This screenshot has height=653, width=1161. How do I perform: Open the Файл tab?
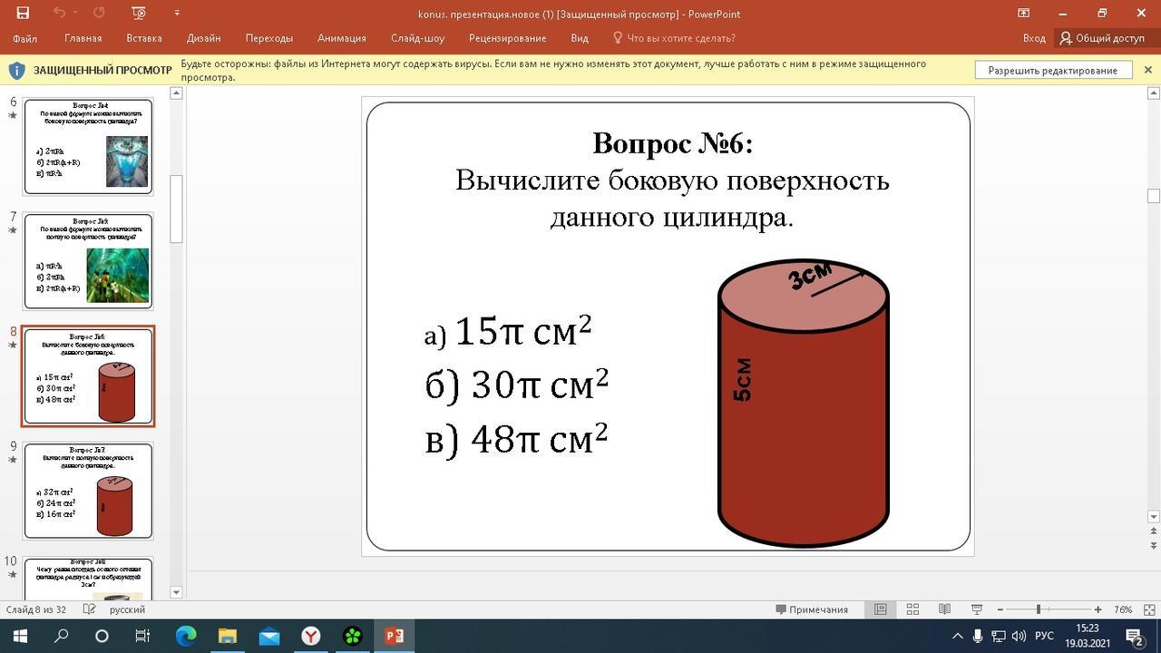[24, 38]
